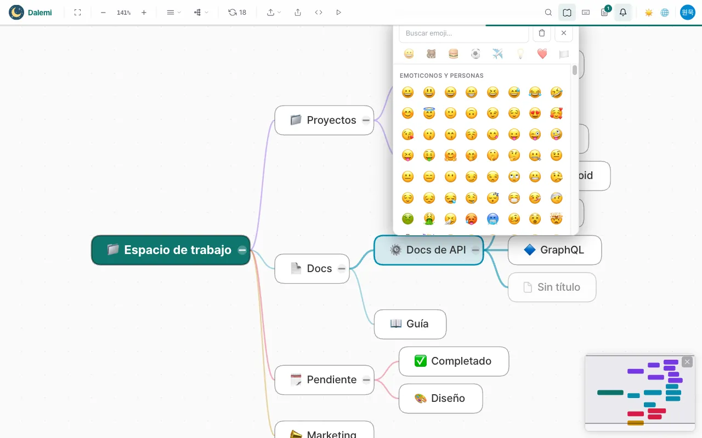Open the notes icon with badge
Screen dimensions: 702x438
[x=604, y=12]
